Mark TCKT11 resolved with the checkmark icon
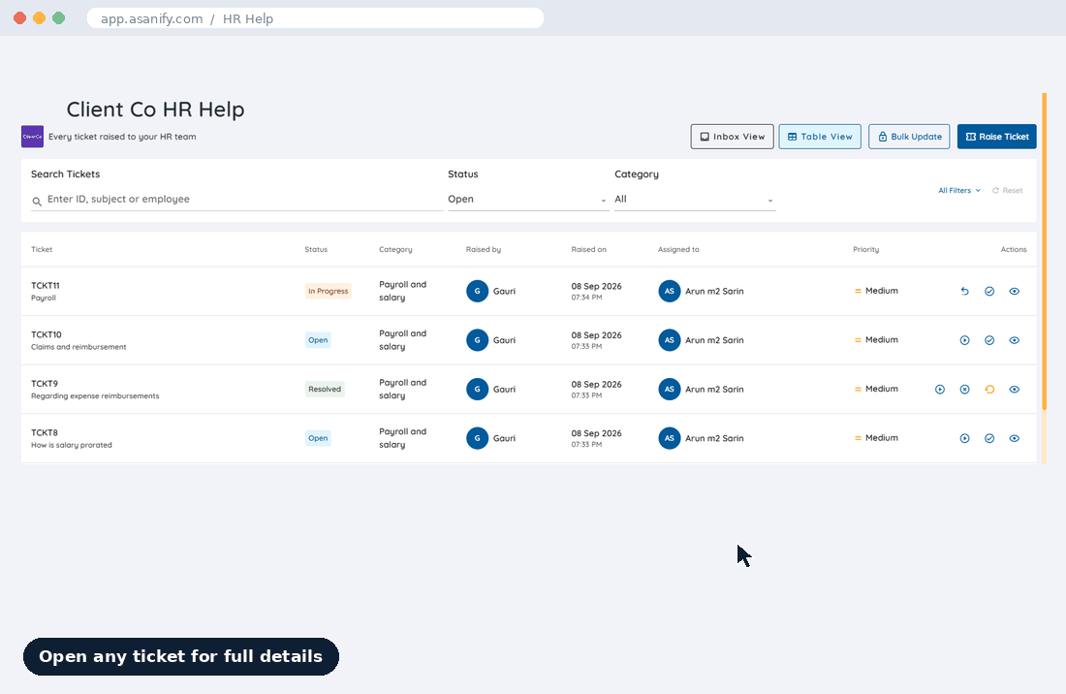The width and height of the screenshot is (1066, 694). [989, 291]
